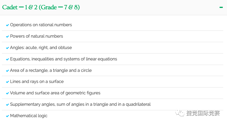Screen dimensions: 227x123
Task: Click the WeChat logo watermark icon
Action: click(x=180, y=113)
